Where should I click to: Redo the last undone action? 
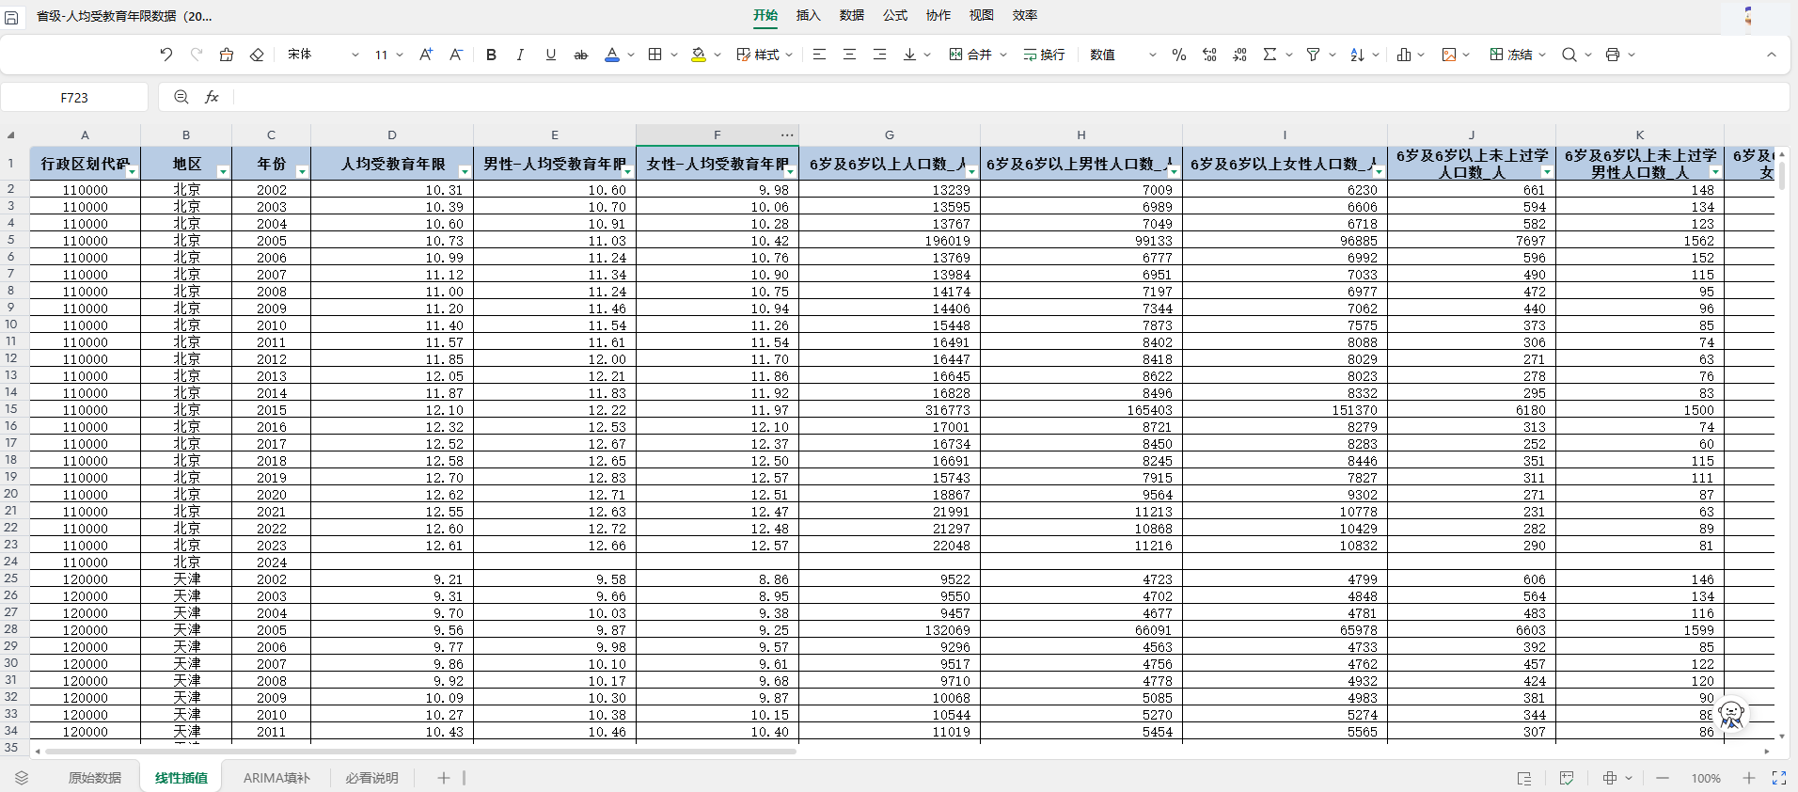point(197,55)
